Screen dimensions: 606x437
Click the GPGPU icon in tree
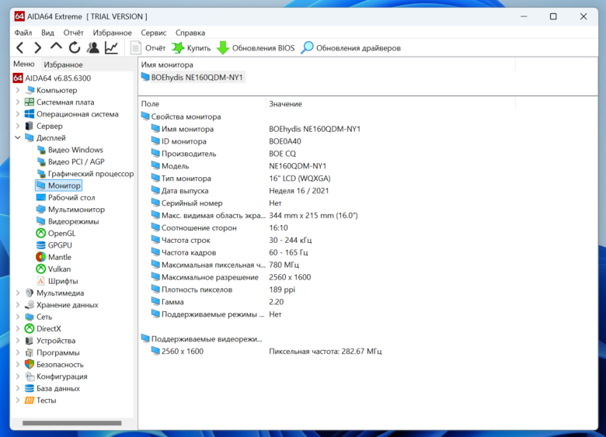point(40,245)
